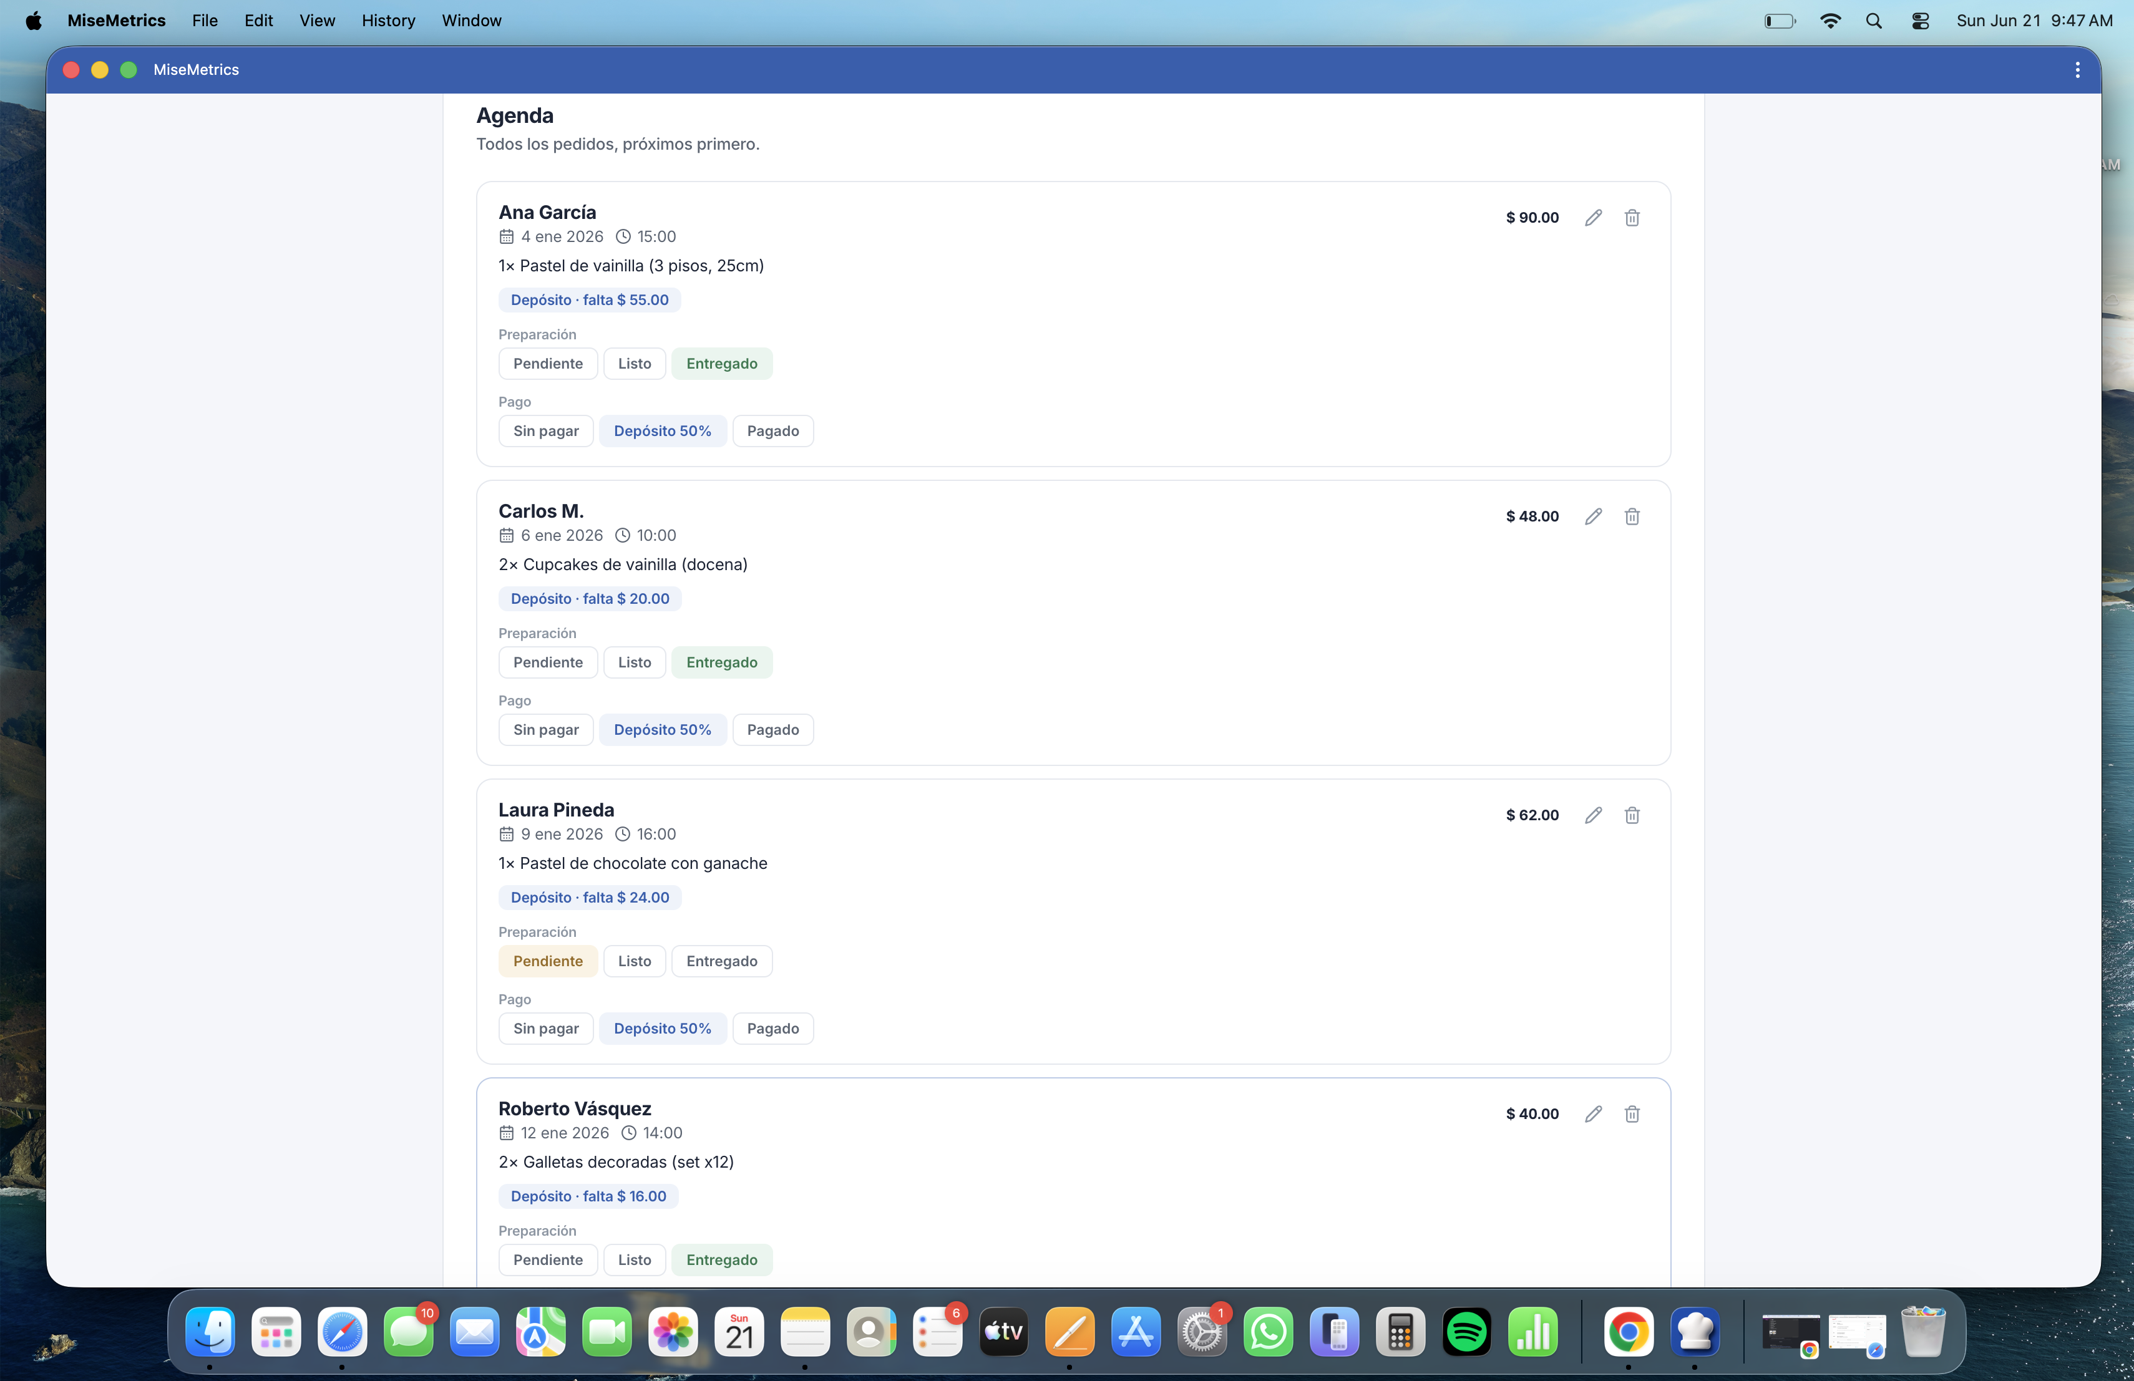
Task: Mark Laura Pineda's order as Entregado
Action: [x=722, y=961]
